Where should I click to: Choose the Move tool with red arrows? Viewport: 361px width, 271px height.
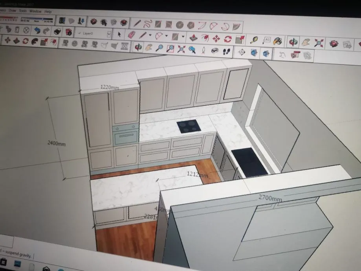coord(216,38)
